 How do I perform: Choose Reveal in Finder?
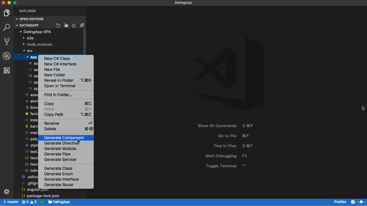pyautogui.click(x=66, y=80)
